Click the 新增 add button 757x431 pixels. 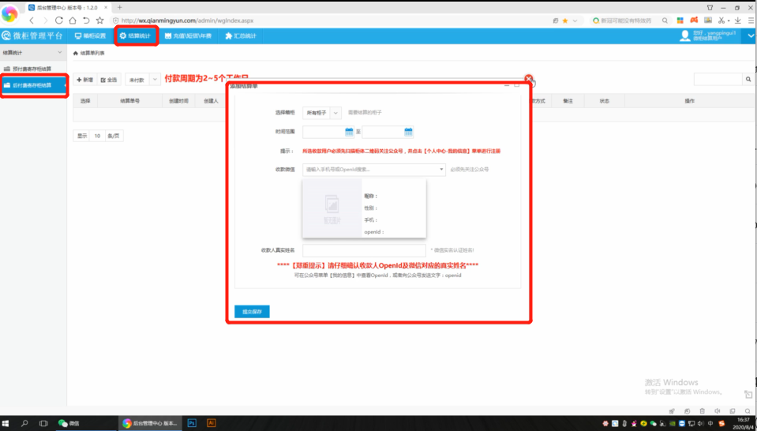pyautogui.click(x=84, y=80)
